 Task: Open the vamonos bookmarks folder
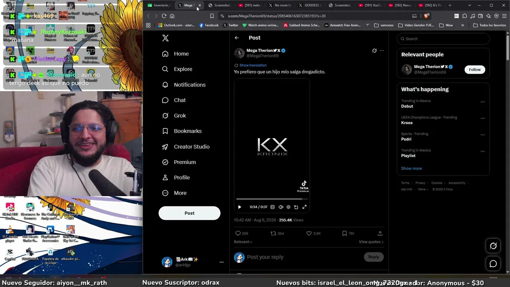tap(384, 25)
